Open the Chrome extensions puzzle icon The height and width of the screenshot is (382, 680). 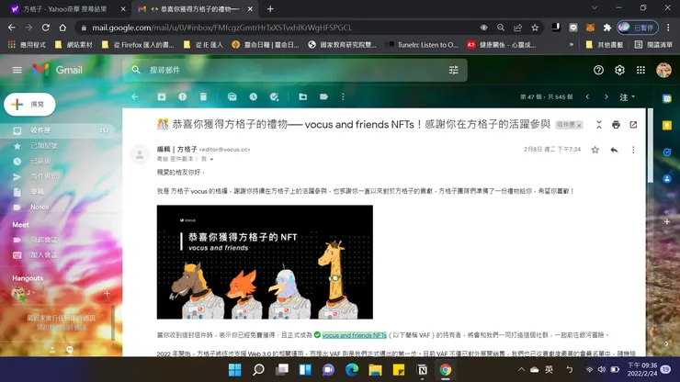(607, 28)
